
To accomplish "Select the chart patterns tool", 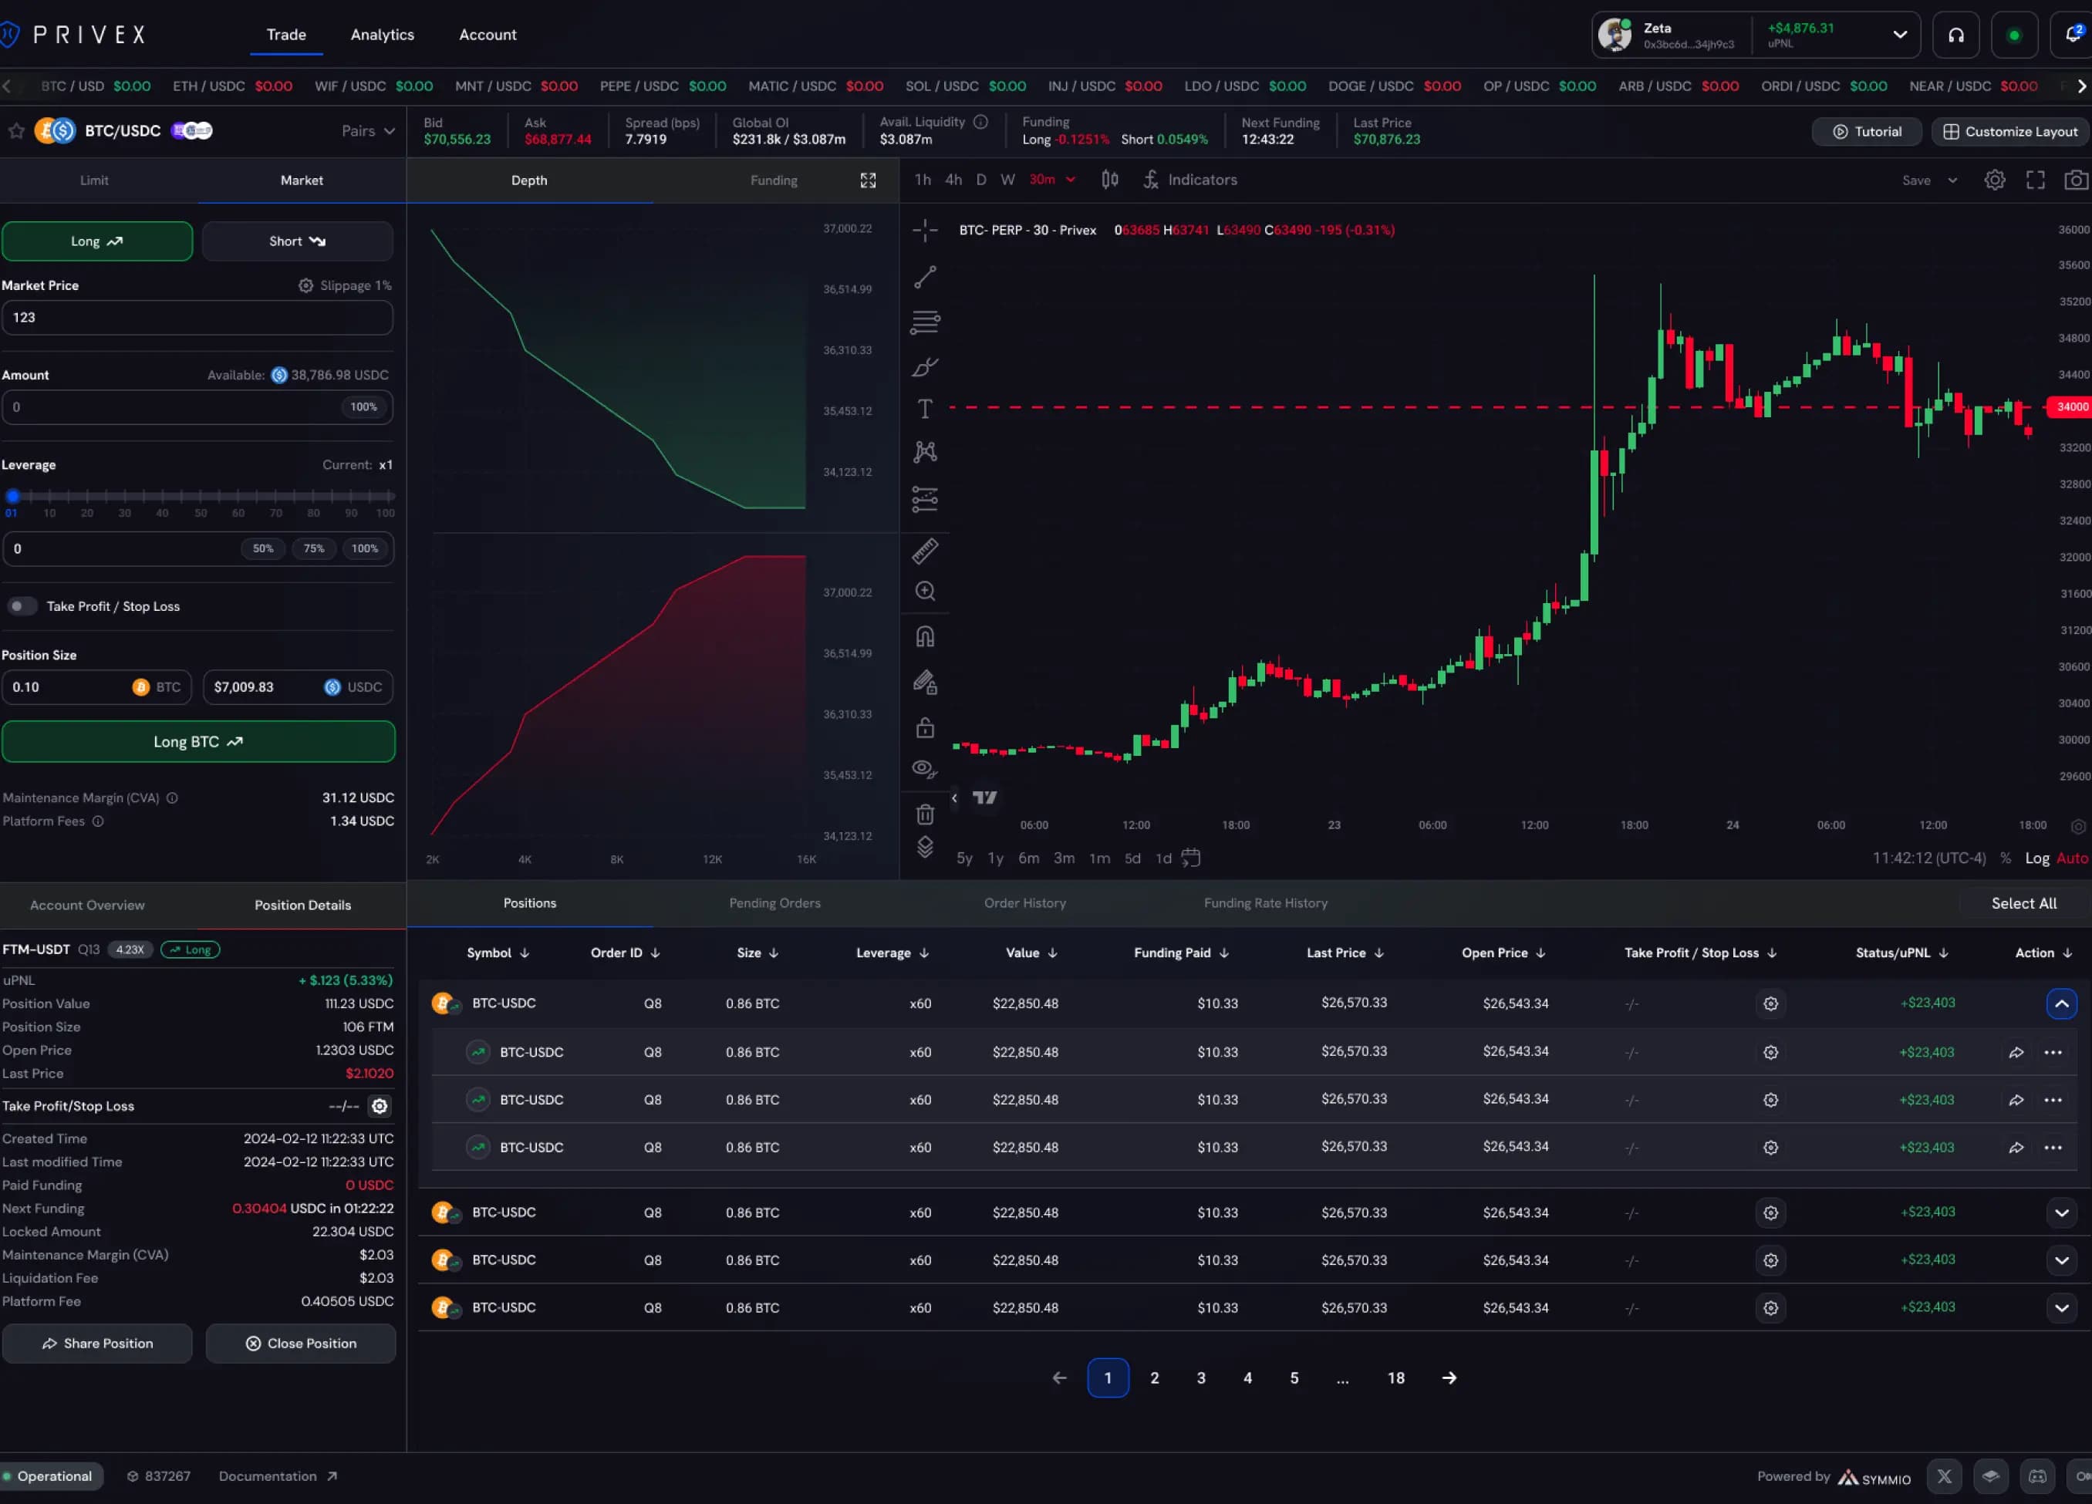I will pos(924,452).
